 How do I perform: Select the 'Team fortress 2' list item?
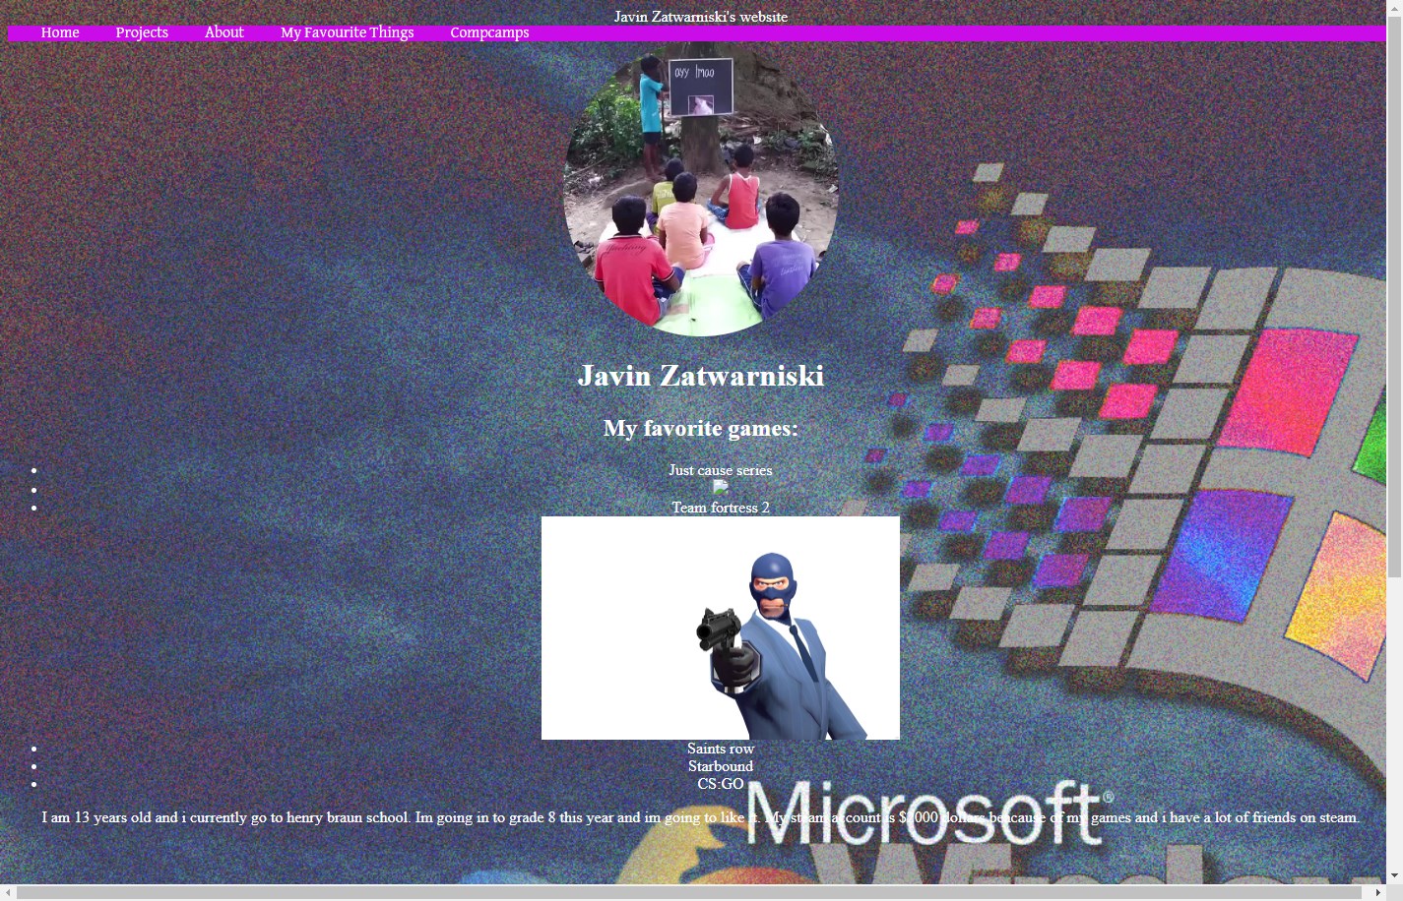click(721, 508)
